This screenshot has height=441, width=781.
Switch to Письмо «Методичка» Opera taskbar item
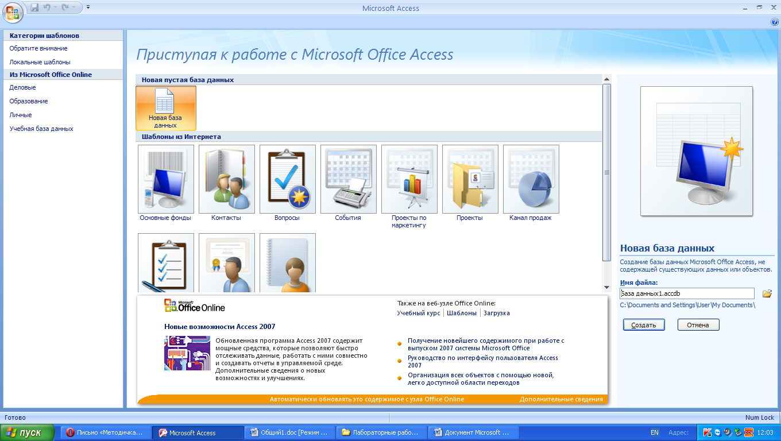pyautogui.click(x=106, y=432)
